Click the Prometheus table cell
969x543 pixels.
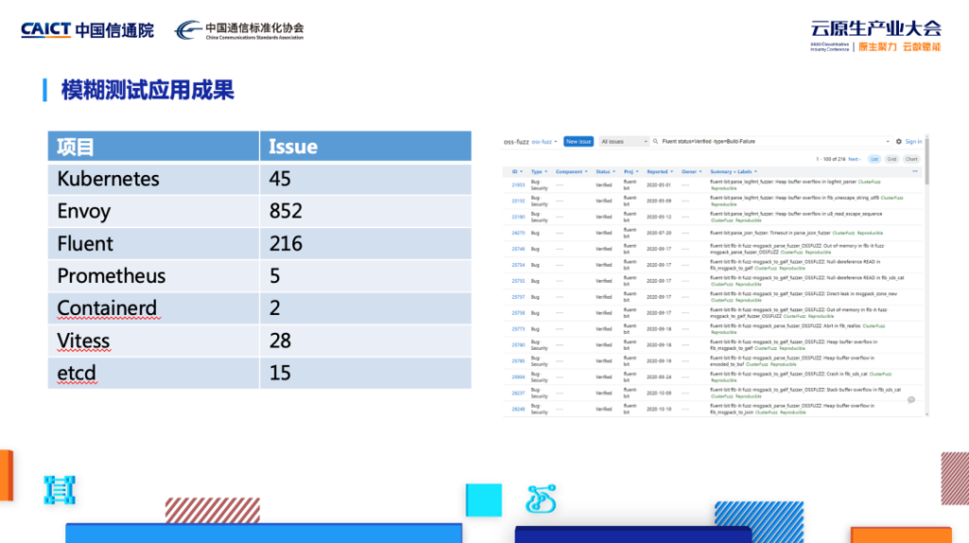click(154, 275)
